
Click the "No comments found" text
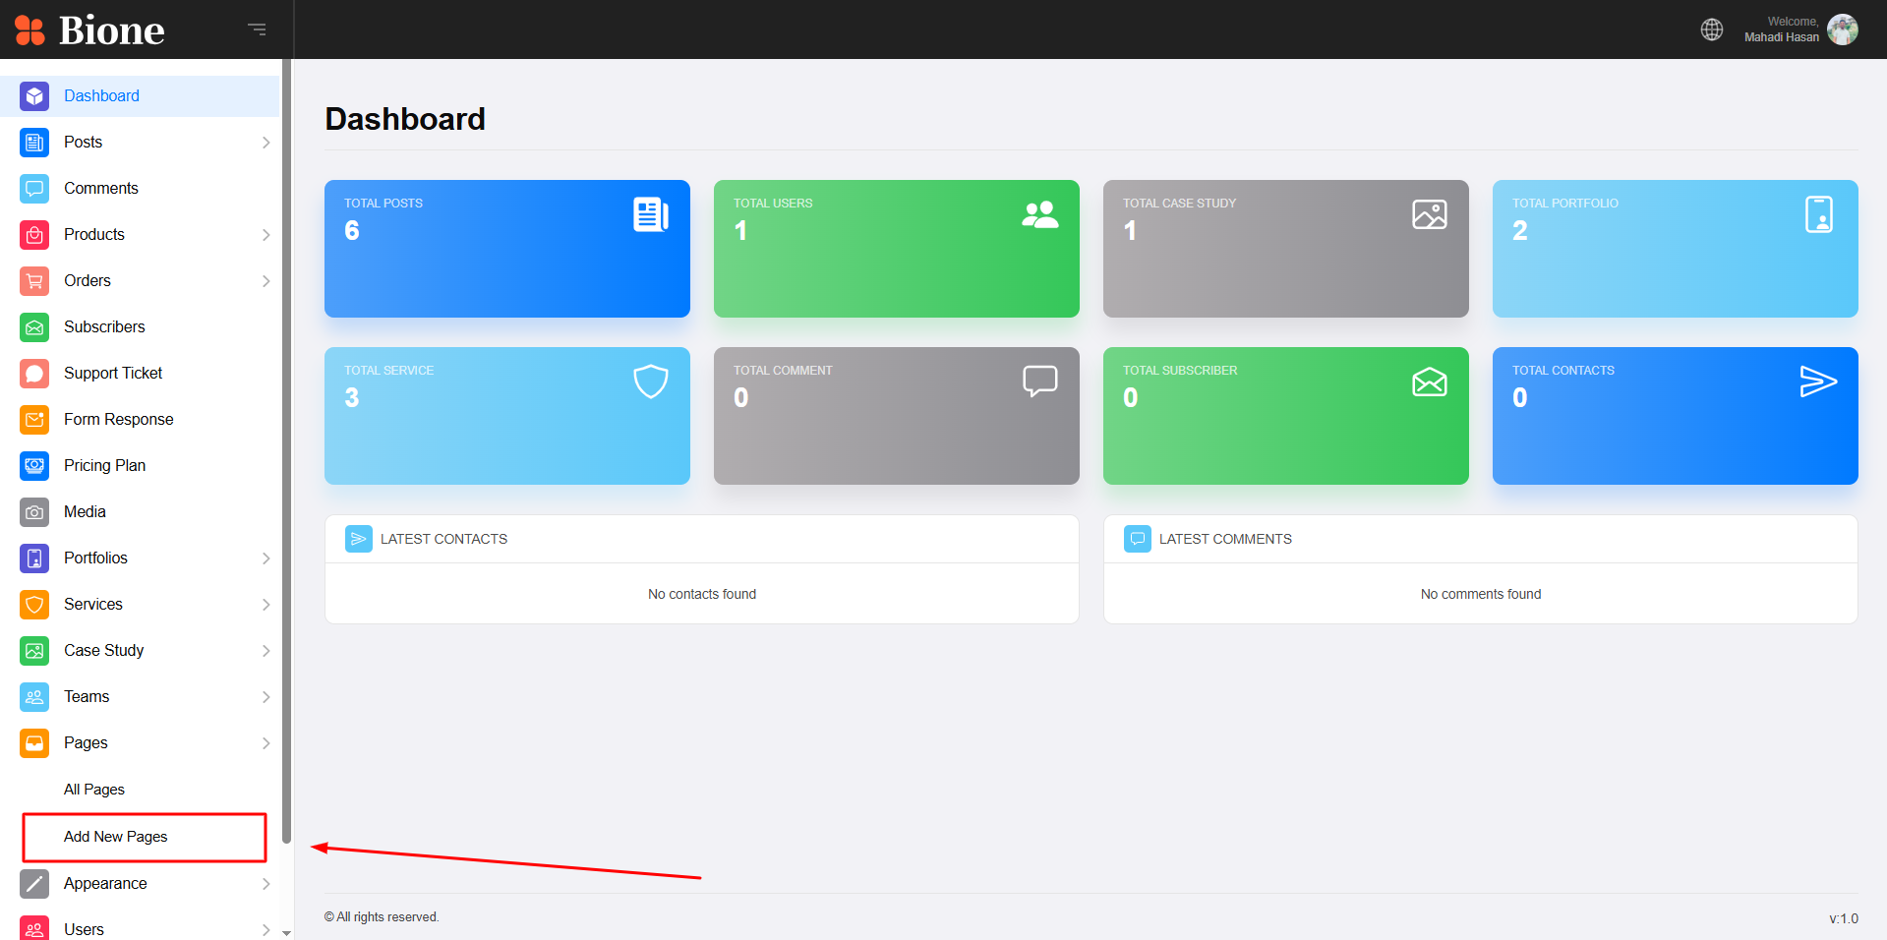point(1481,594)
